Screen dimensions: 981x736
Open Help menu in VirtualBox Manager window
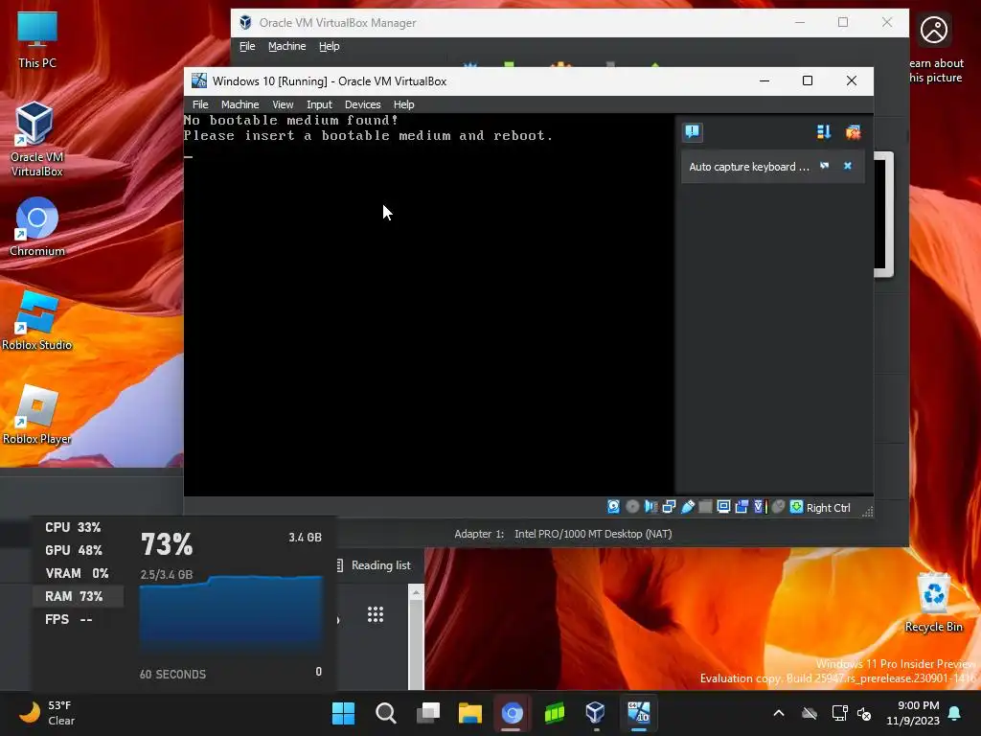coord(330,46)
